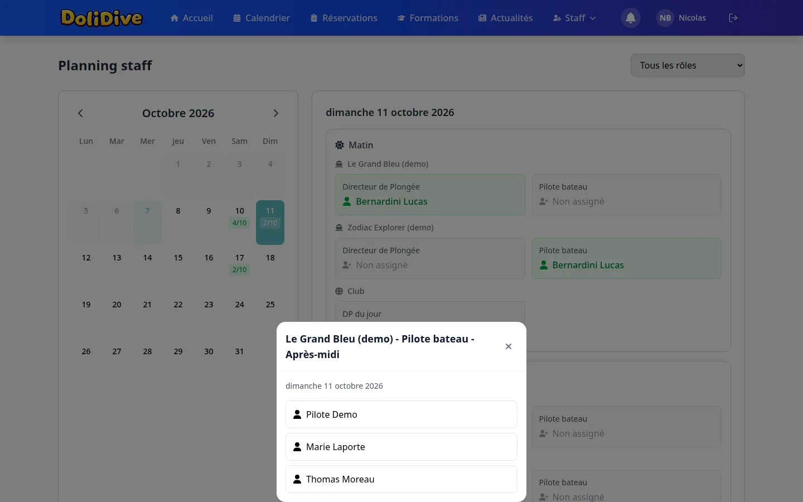Select October 14 in calendar
803x502 pixels.
click(x=147, y=269)
